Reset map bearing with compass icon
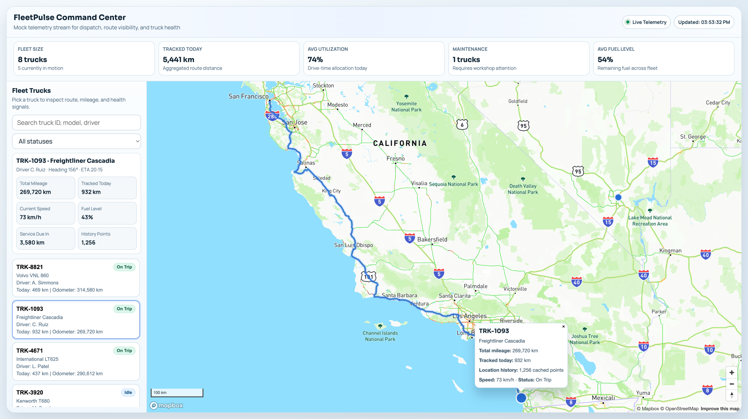Viewport: 748px width, 419px height. pyautogui.click(x=732, y=395)
